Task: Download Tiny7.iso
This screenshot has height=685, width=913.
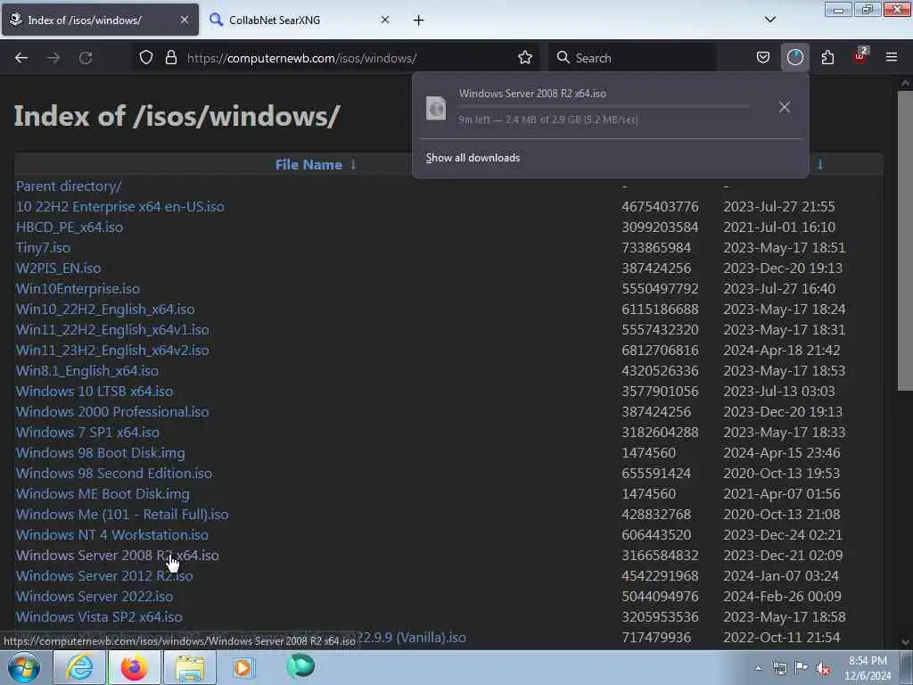Action: click(x=43, y=248)
